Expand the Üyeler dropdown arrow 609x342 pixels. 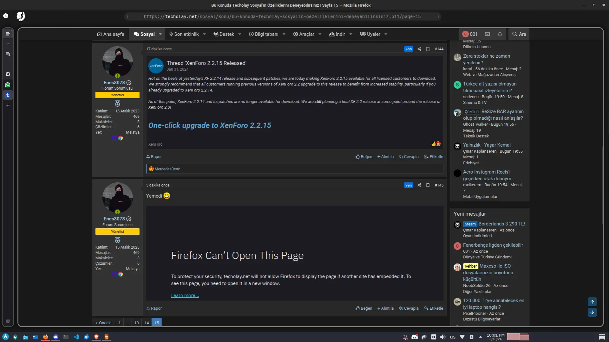[x=386, y=34]
